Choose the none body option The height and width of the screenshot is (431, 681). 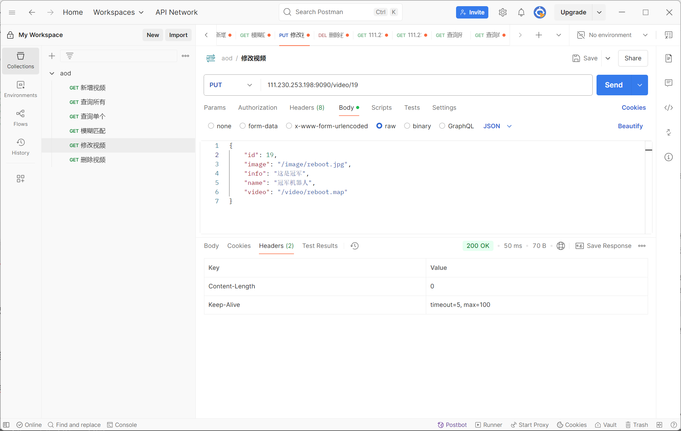pos(211,126)
